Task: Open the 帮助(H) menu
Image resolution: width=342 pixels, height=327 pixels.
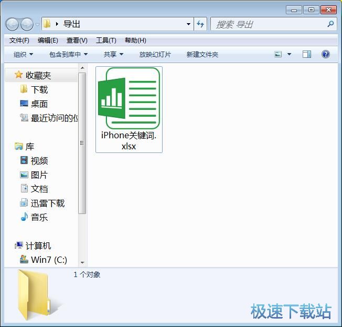Action: pyautogui.click(x=135, y=40)
